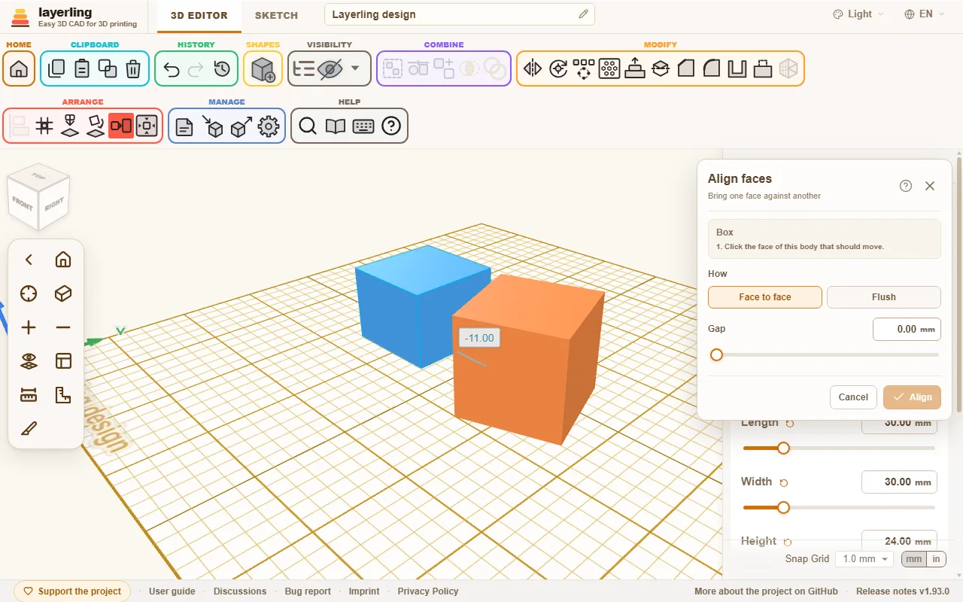
Task: Select the 3D EDITOR tab
Action: (199, 15)
